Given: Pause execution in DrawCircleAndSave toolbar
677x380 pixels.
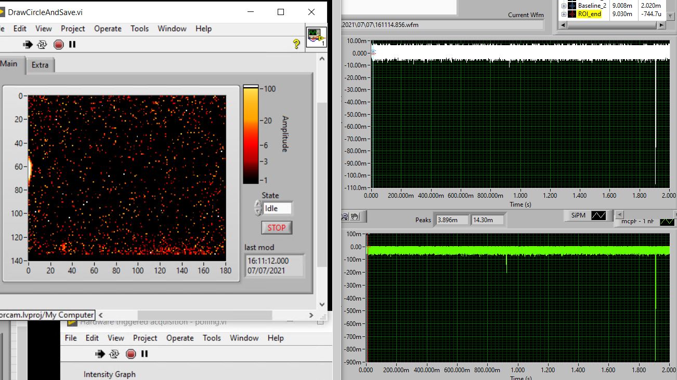Looking at the screenshot, I should point(72,45).
